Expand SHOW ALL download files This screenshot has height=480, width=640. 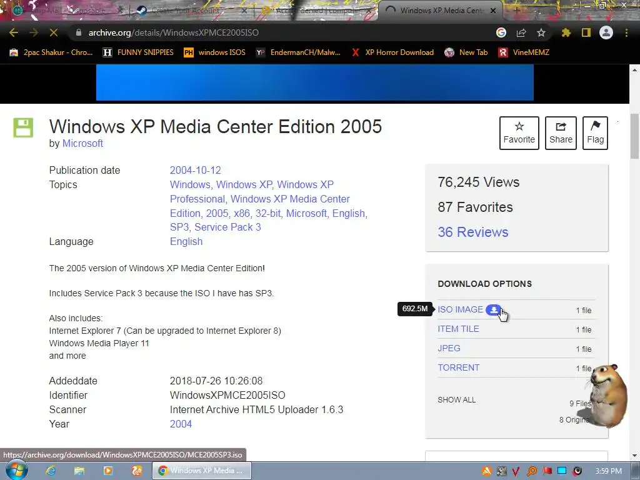[457, 400]
